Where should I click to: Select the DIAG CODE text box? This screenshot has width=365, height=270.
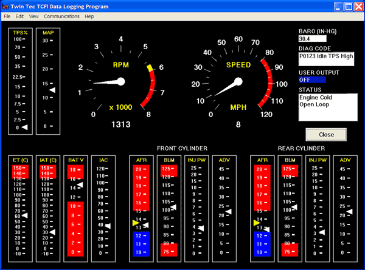pyautogui.click(x=326, y=58)
